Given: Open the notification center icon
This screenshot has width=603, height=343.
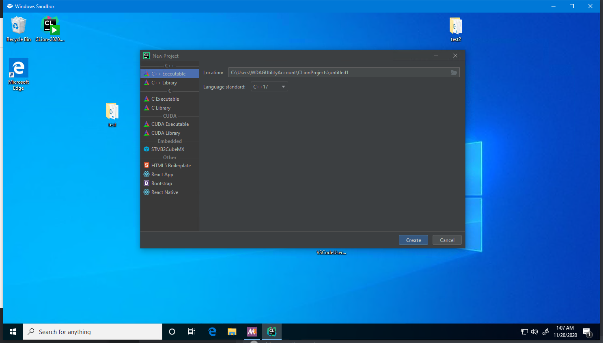Looking at the screenshot, I should 587,332.
